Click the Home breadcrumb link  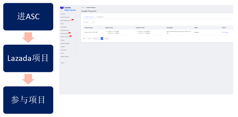[82, 7]
